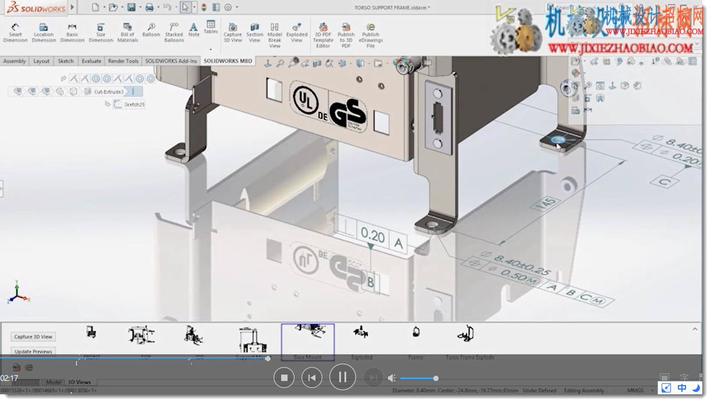Image resolution: width=711 pixels, height=403 pixels.
Task: Open the Sketch tab
Action: [66, 61]
